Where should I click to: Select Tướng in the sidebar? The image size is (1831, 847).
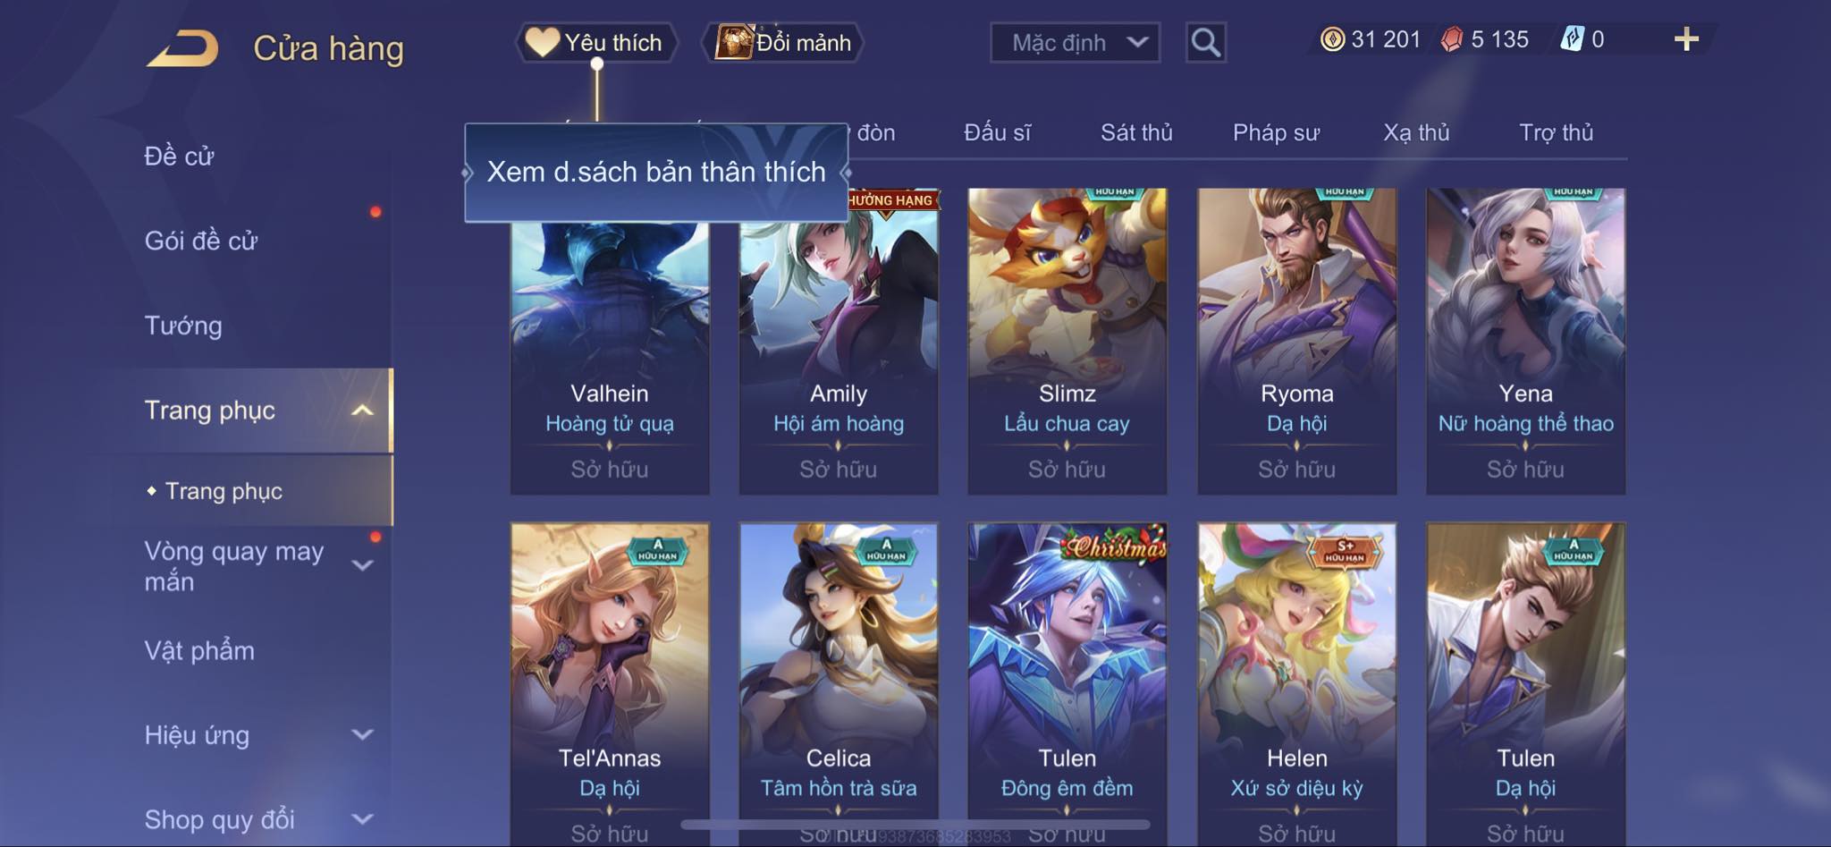(x=183, y=326)
